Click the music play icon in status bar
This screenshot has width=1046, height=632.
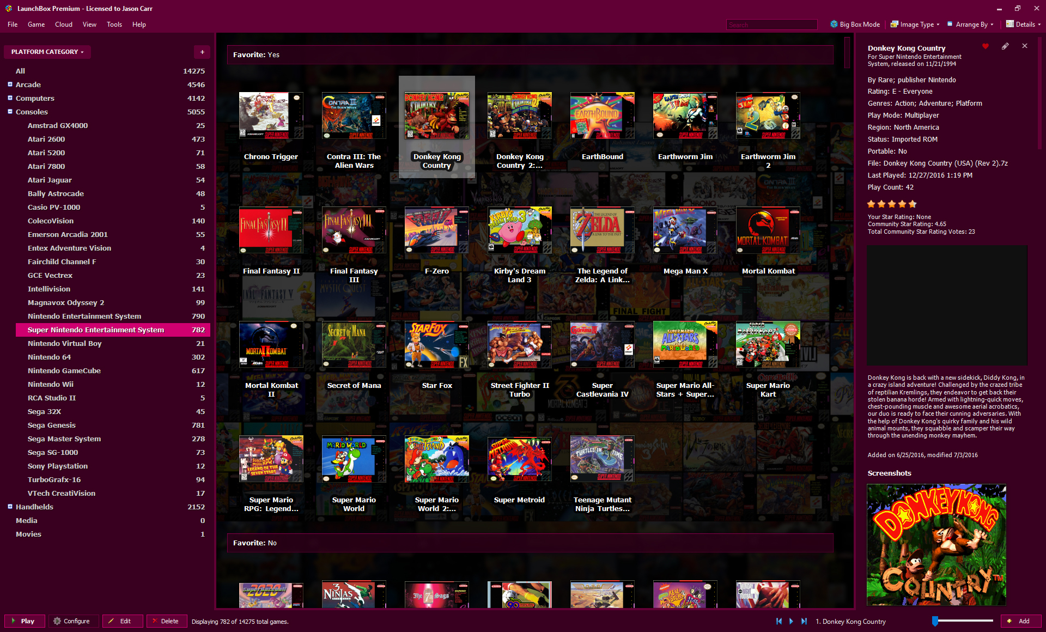click(x=791, y=621)
